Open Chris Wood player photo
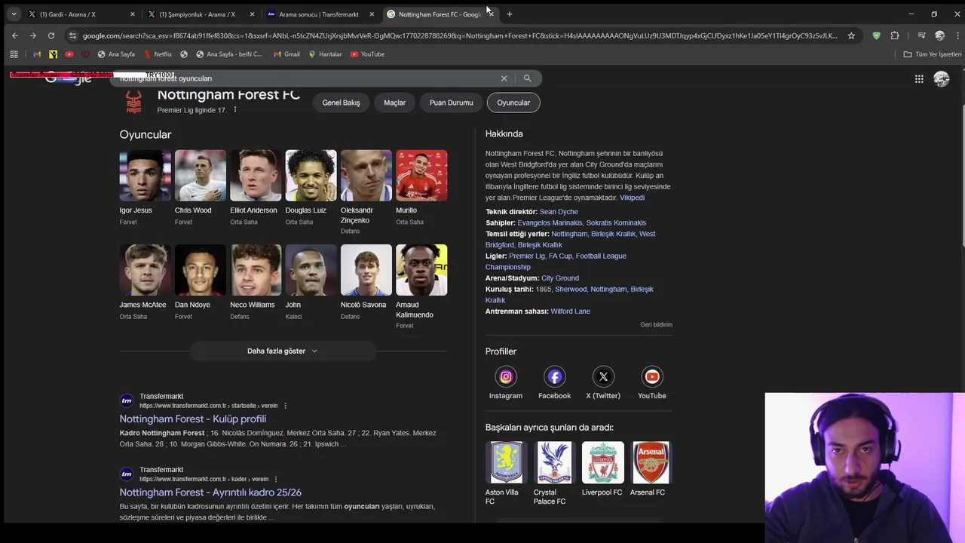Viewport: 965px width, 543px height. click(201, 176)
